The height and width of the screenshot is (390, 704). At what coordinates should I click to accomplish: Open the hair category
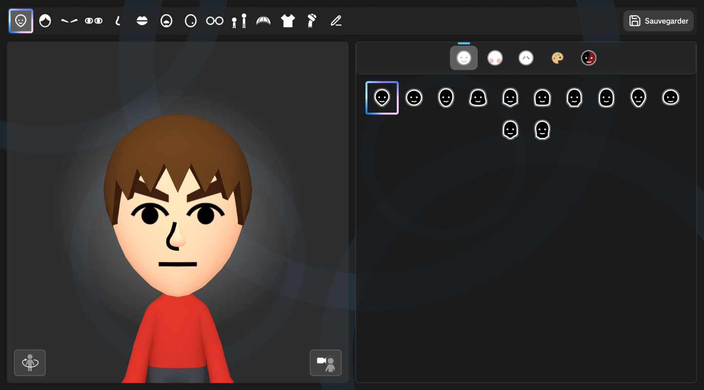pyautogui.click(x=45, y=21)
